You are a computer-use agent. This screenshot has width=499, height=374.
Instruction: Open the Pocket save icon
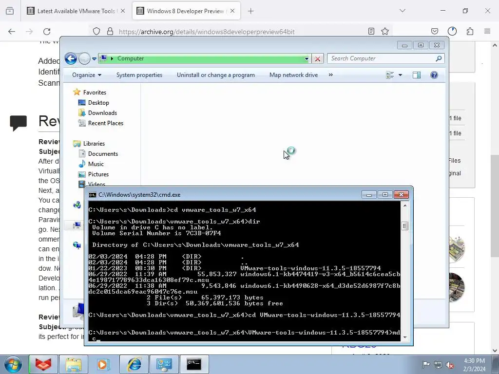[x=434, y=31]
